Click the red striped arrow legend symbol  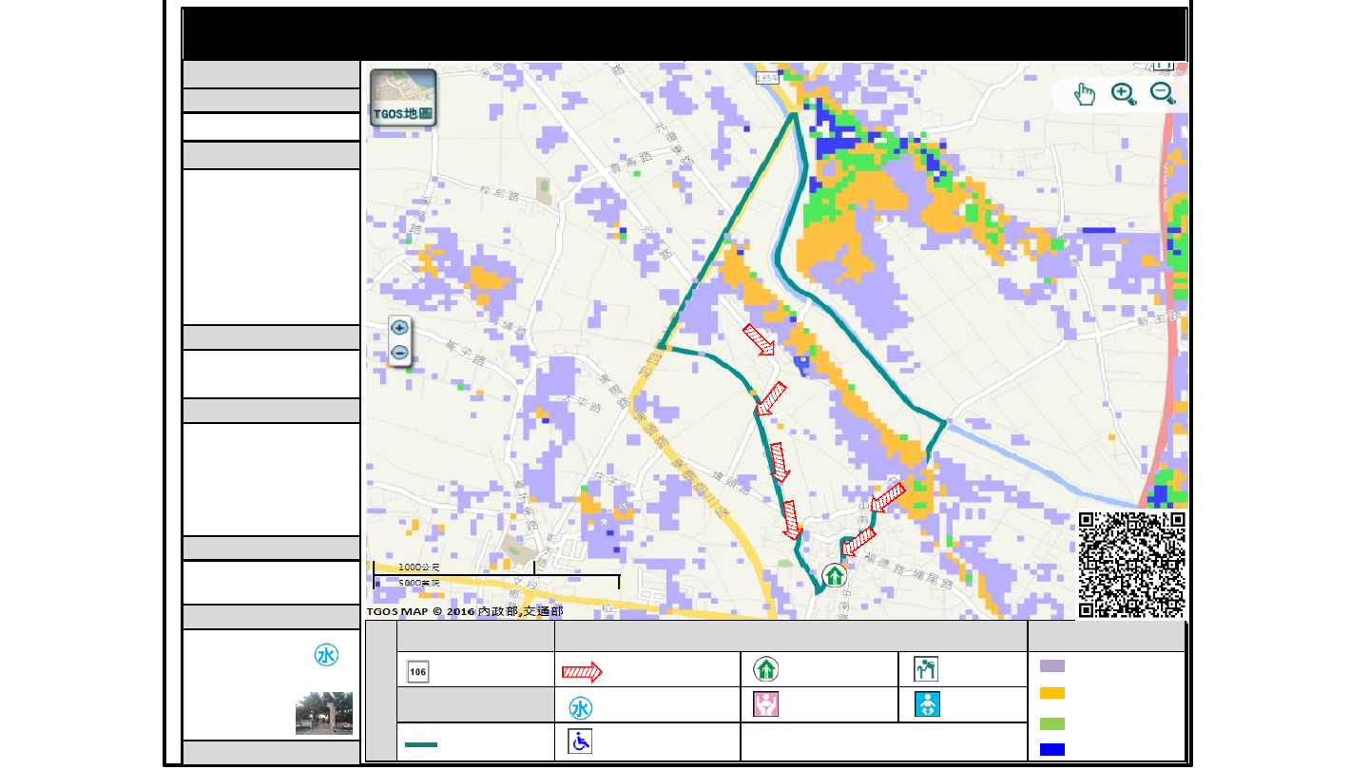[582, 672]
